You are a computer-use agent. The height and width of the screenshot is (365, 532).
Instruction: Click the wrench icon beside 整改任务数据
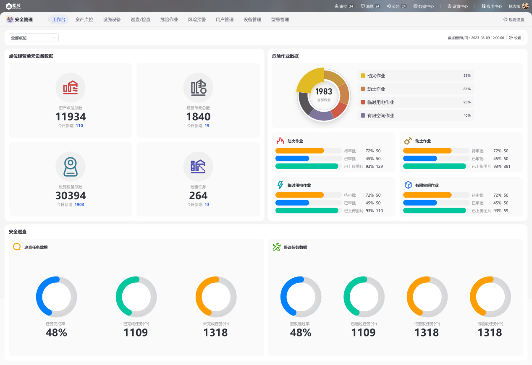click(276, 247)
